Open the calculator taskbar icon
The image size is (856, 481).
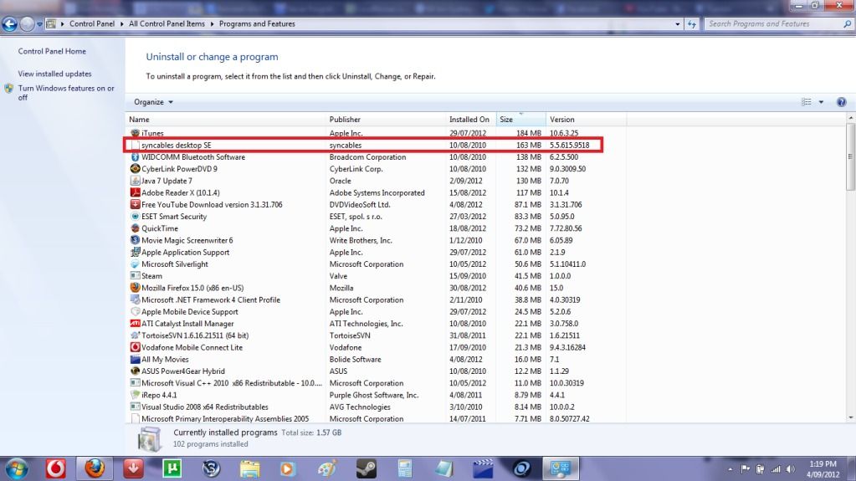404,468
